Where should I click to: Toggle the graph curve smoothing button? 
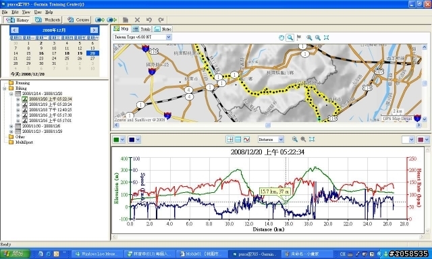pos(246,140)
